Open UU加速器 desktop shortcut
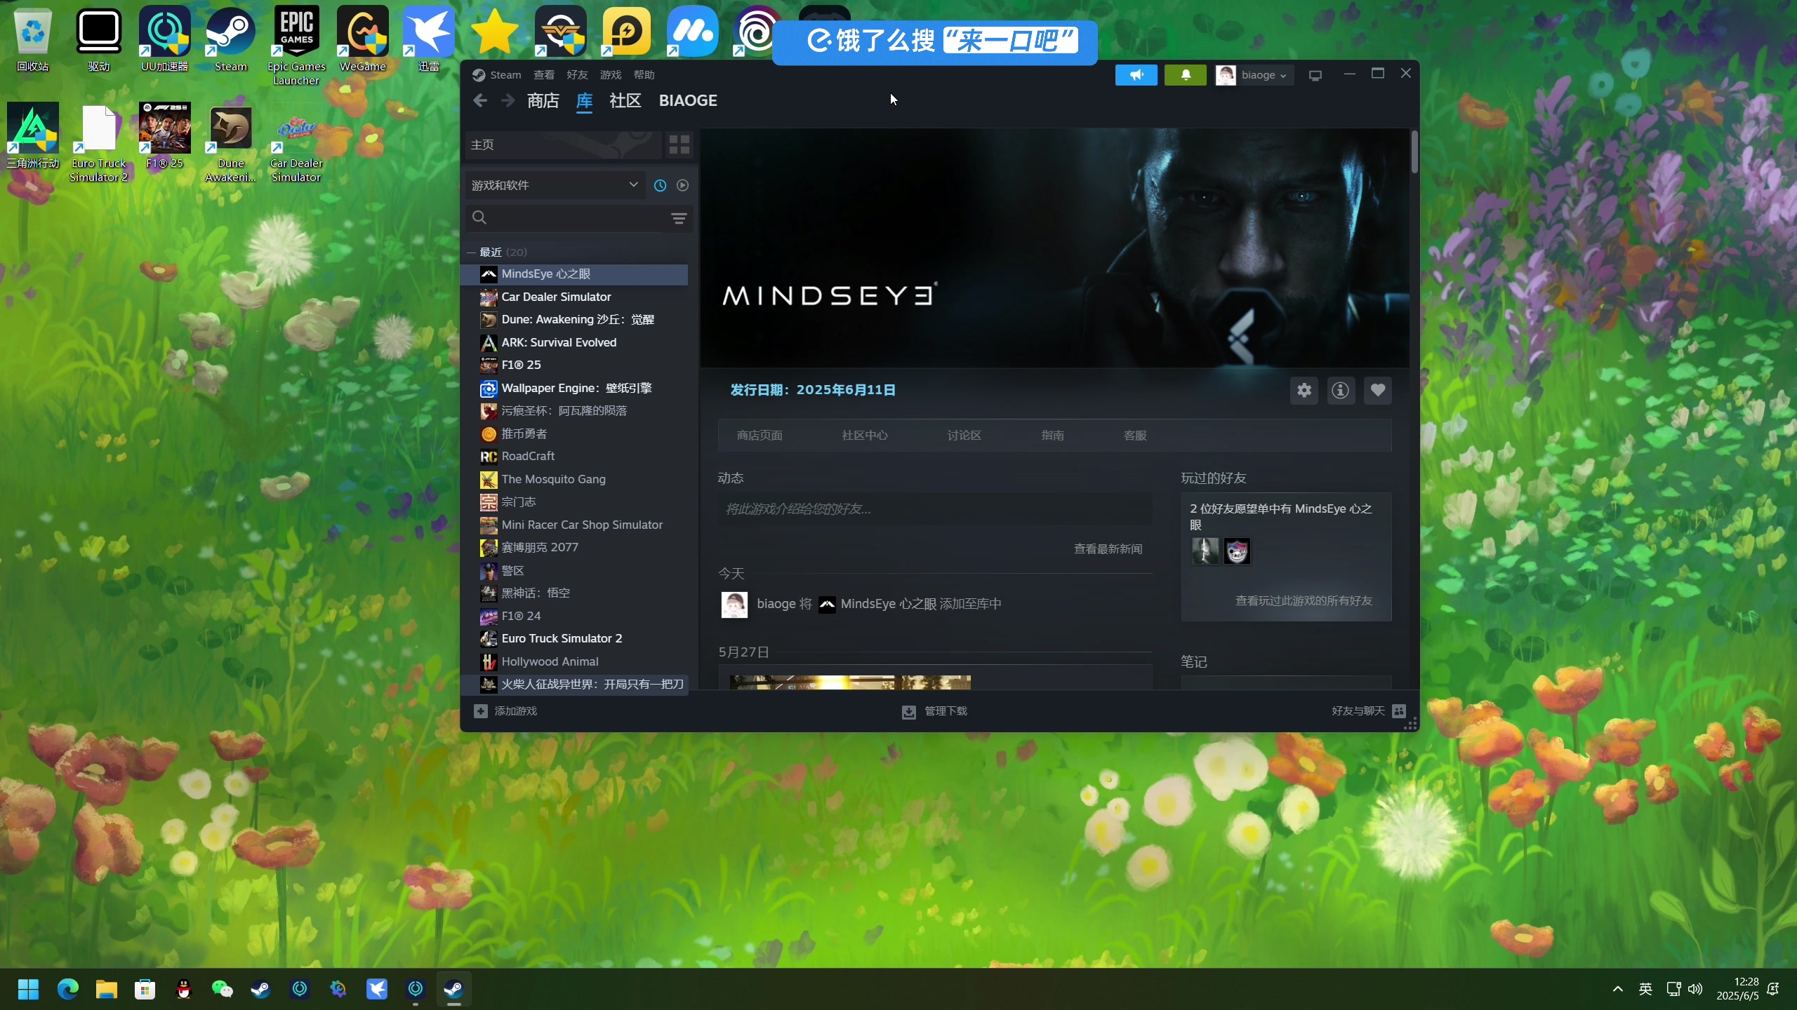 point(165,39)
